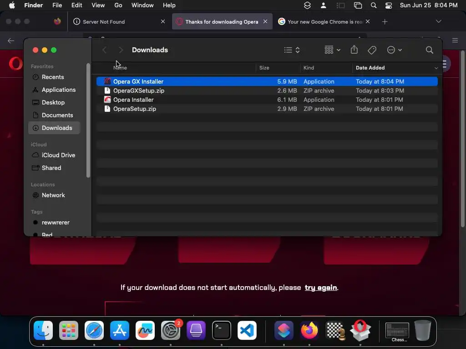Open the list view options dropdown
The height and width of the screenshot is (349, 466).
point(292,50)
